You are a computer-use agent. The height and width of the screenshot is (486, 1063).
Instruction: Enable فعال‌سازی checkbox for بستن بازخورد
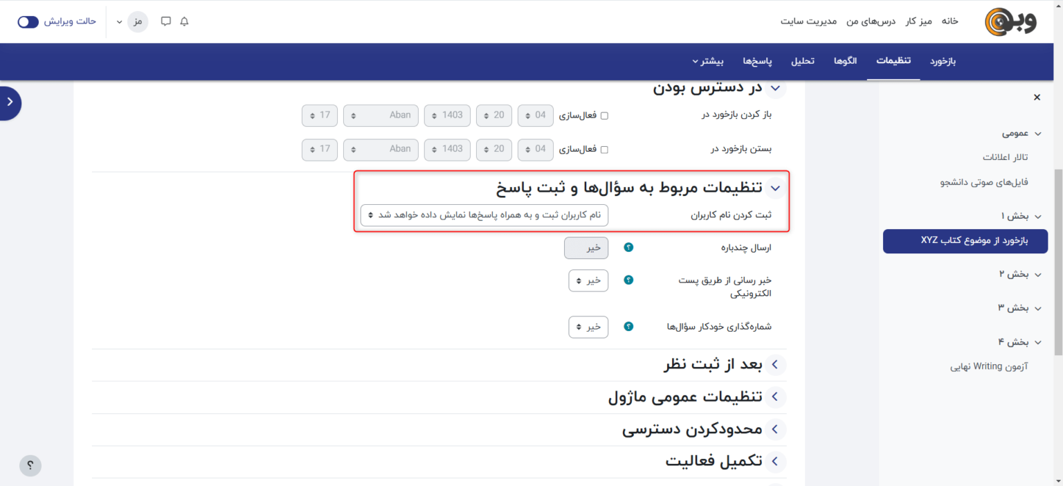pyautogui.click(x=604, y=150)
